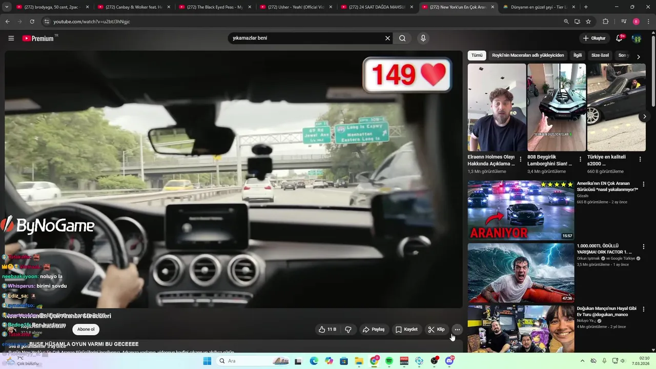Clear the search text with the X

click(387, 38)
